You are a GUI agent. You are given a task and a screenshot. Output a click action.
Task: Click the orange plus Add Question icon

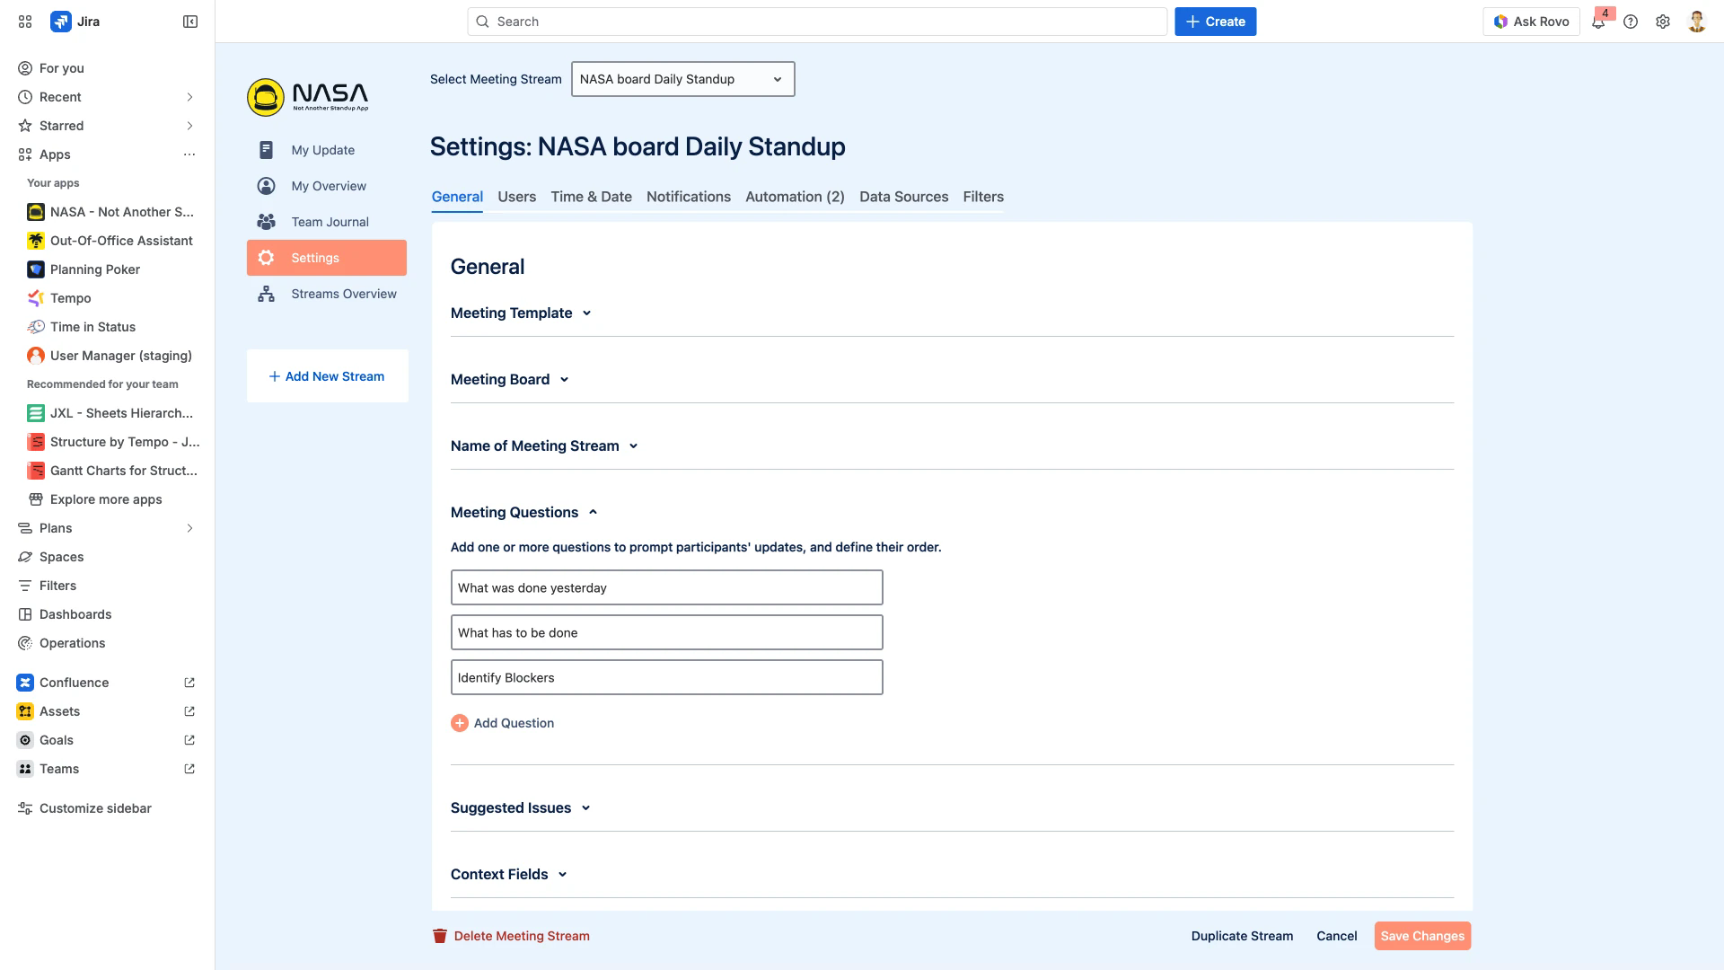(460, 723)
